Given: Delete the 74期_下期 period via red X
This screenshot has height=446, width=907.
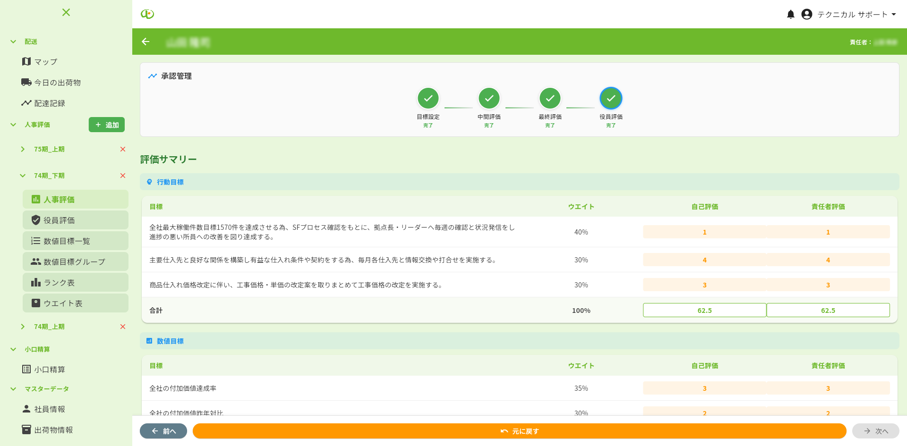Looking at the screenshot, I should (122, 176).
